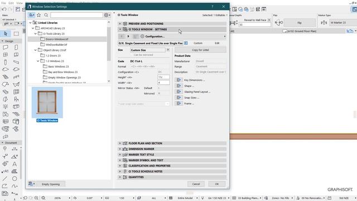
Task: Confirm the dialog with OK
Action: (217, 184)
